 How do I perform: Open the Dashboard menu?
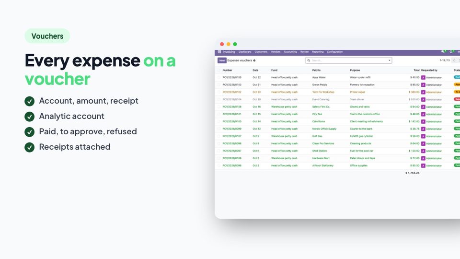tap(245, 52)
